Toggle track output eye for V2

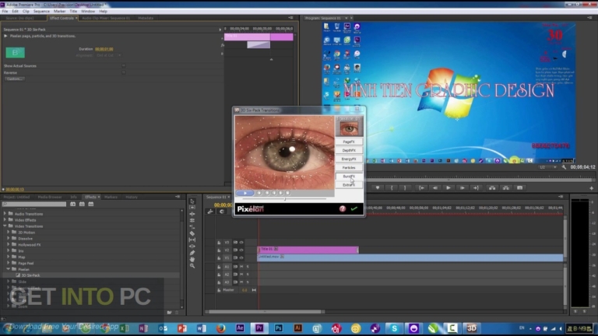pyautogui.click(x=241, y=250)
